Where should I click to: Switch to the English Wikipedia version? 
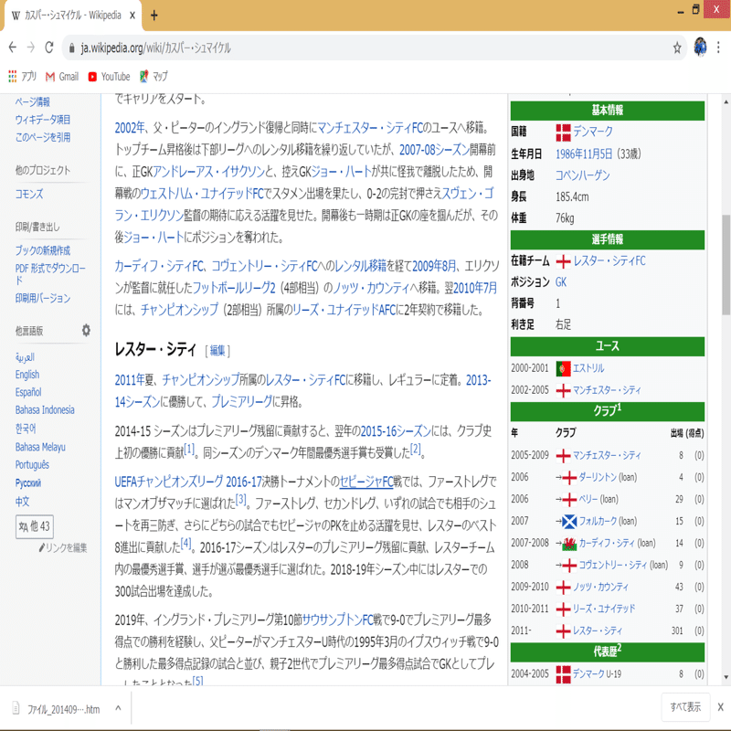pyautogui.click(x=26, y=374)
